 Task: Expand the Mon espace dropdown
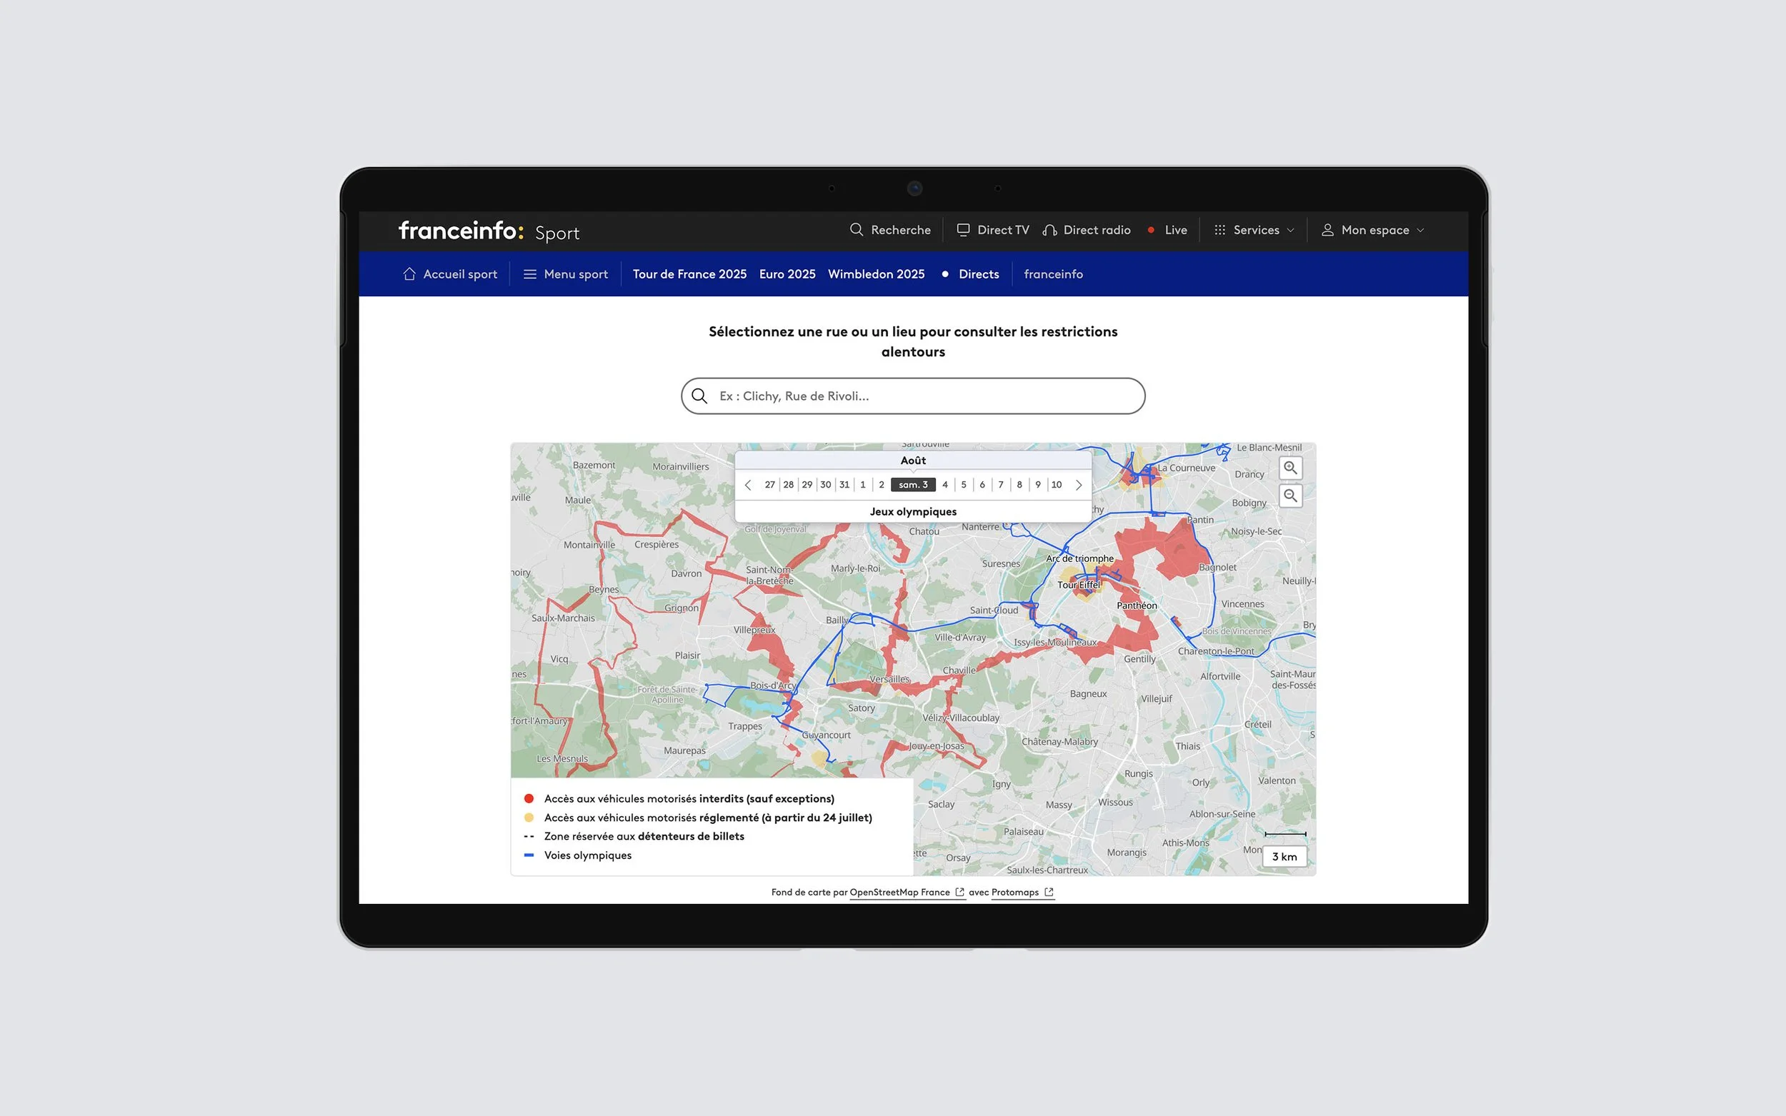point(1374,231)
